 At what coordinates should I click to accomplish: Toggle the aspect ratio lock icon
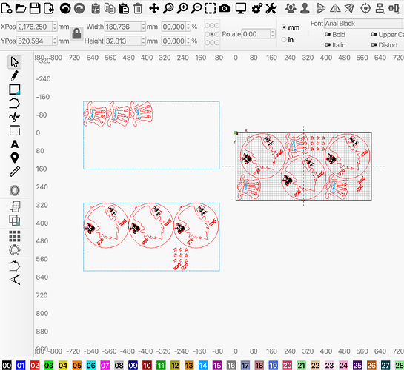click(76, 34)
